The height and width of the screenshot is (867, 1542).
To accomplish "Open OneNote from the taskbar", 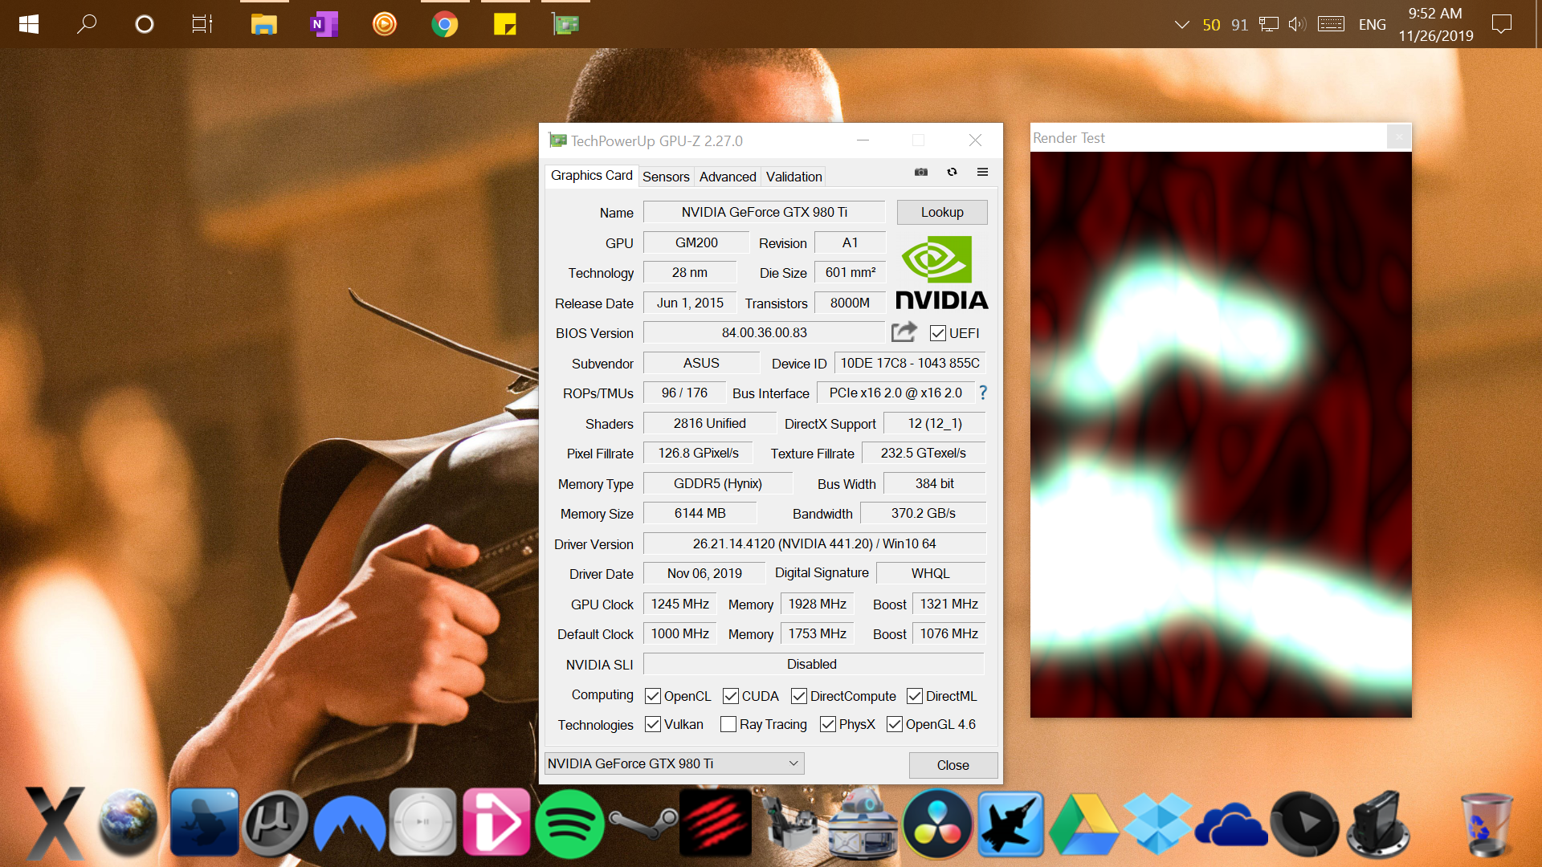I will point(324,24).
